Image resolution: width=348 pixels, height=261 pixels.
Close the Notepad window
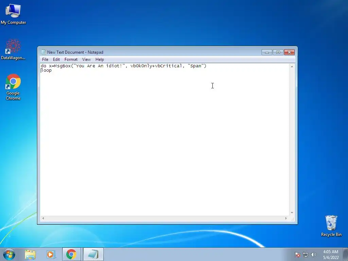(x=289, y=52)
